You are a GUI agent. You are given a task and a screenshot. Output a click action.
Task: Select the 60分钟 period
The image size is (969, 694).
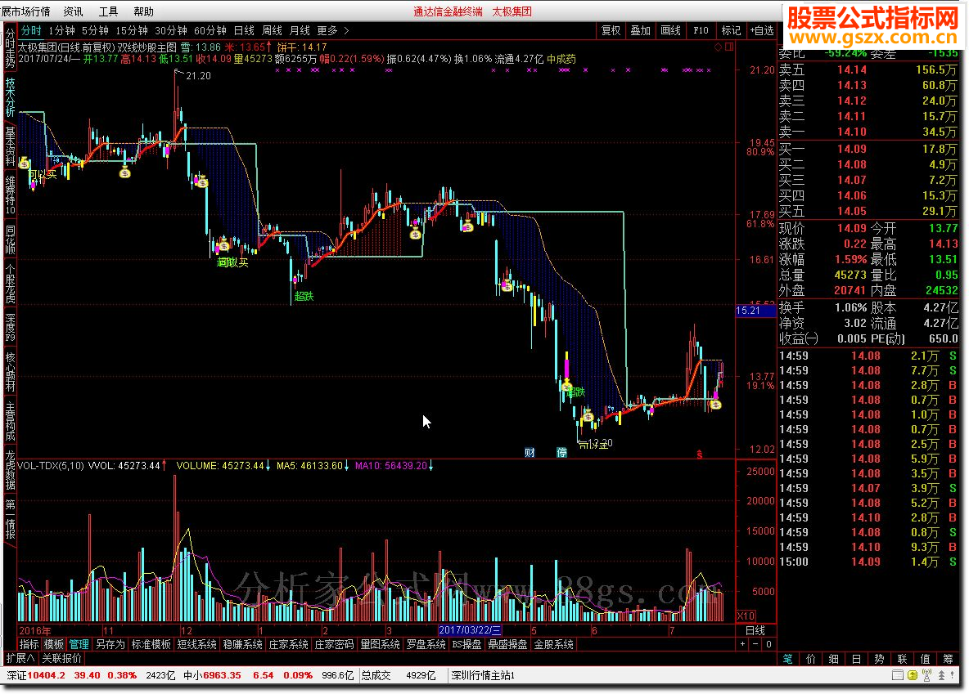tap(210, 30)
